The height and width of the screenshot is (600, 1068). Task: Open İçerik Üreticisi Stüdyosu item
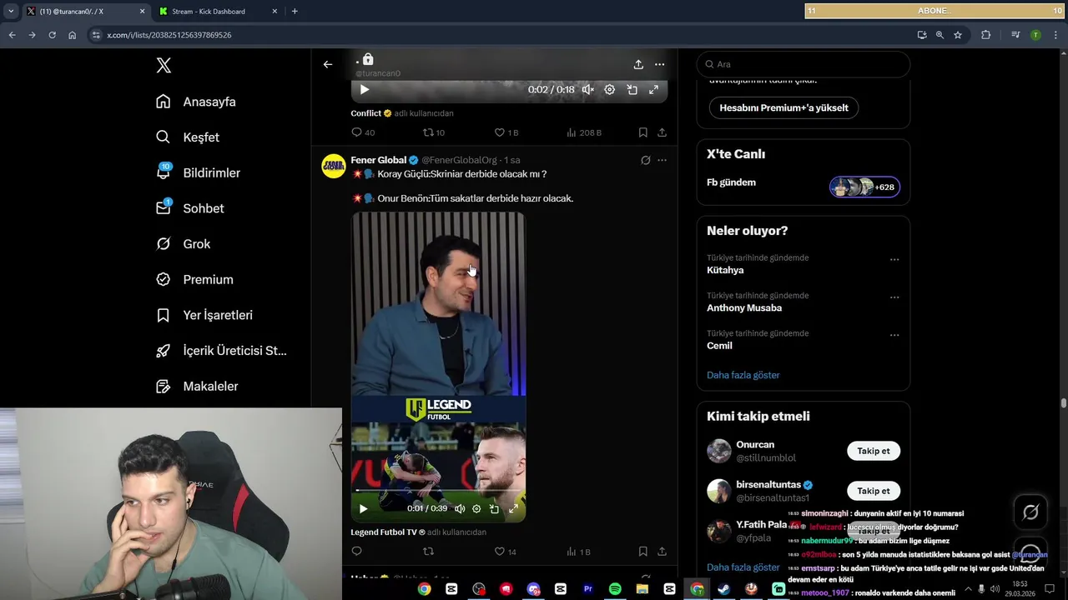tap(221, 351)
